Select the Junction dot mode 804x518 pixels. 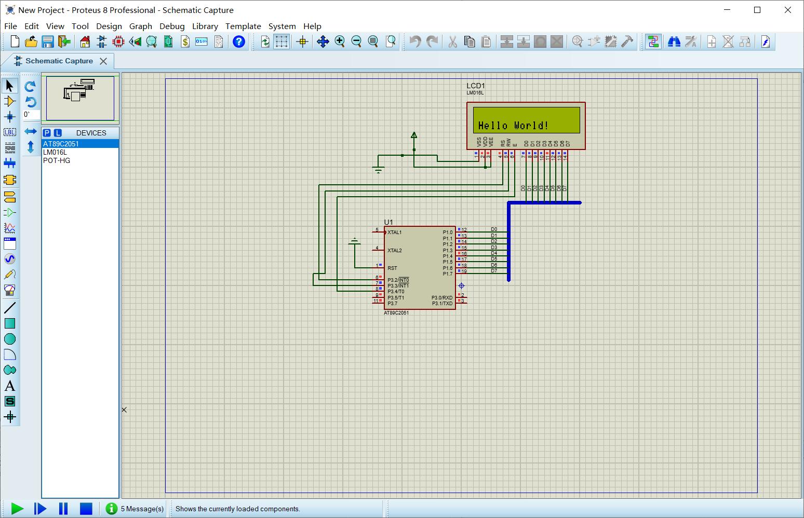click(10, 117)
